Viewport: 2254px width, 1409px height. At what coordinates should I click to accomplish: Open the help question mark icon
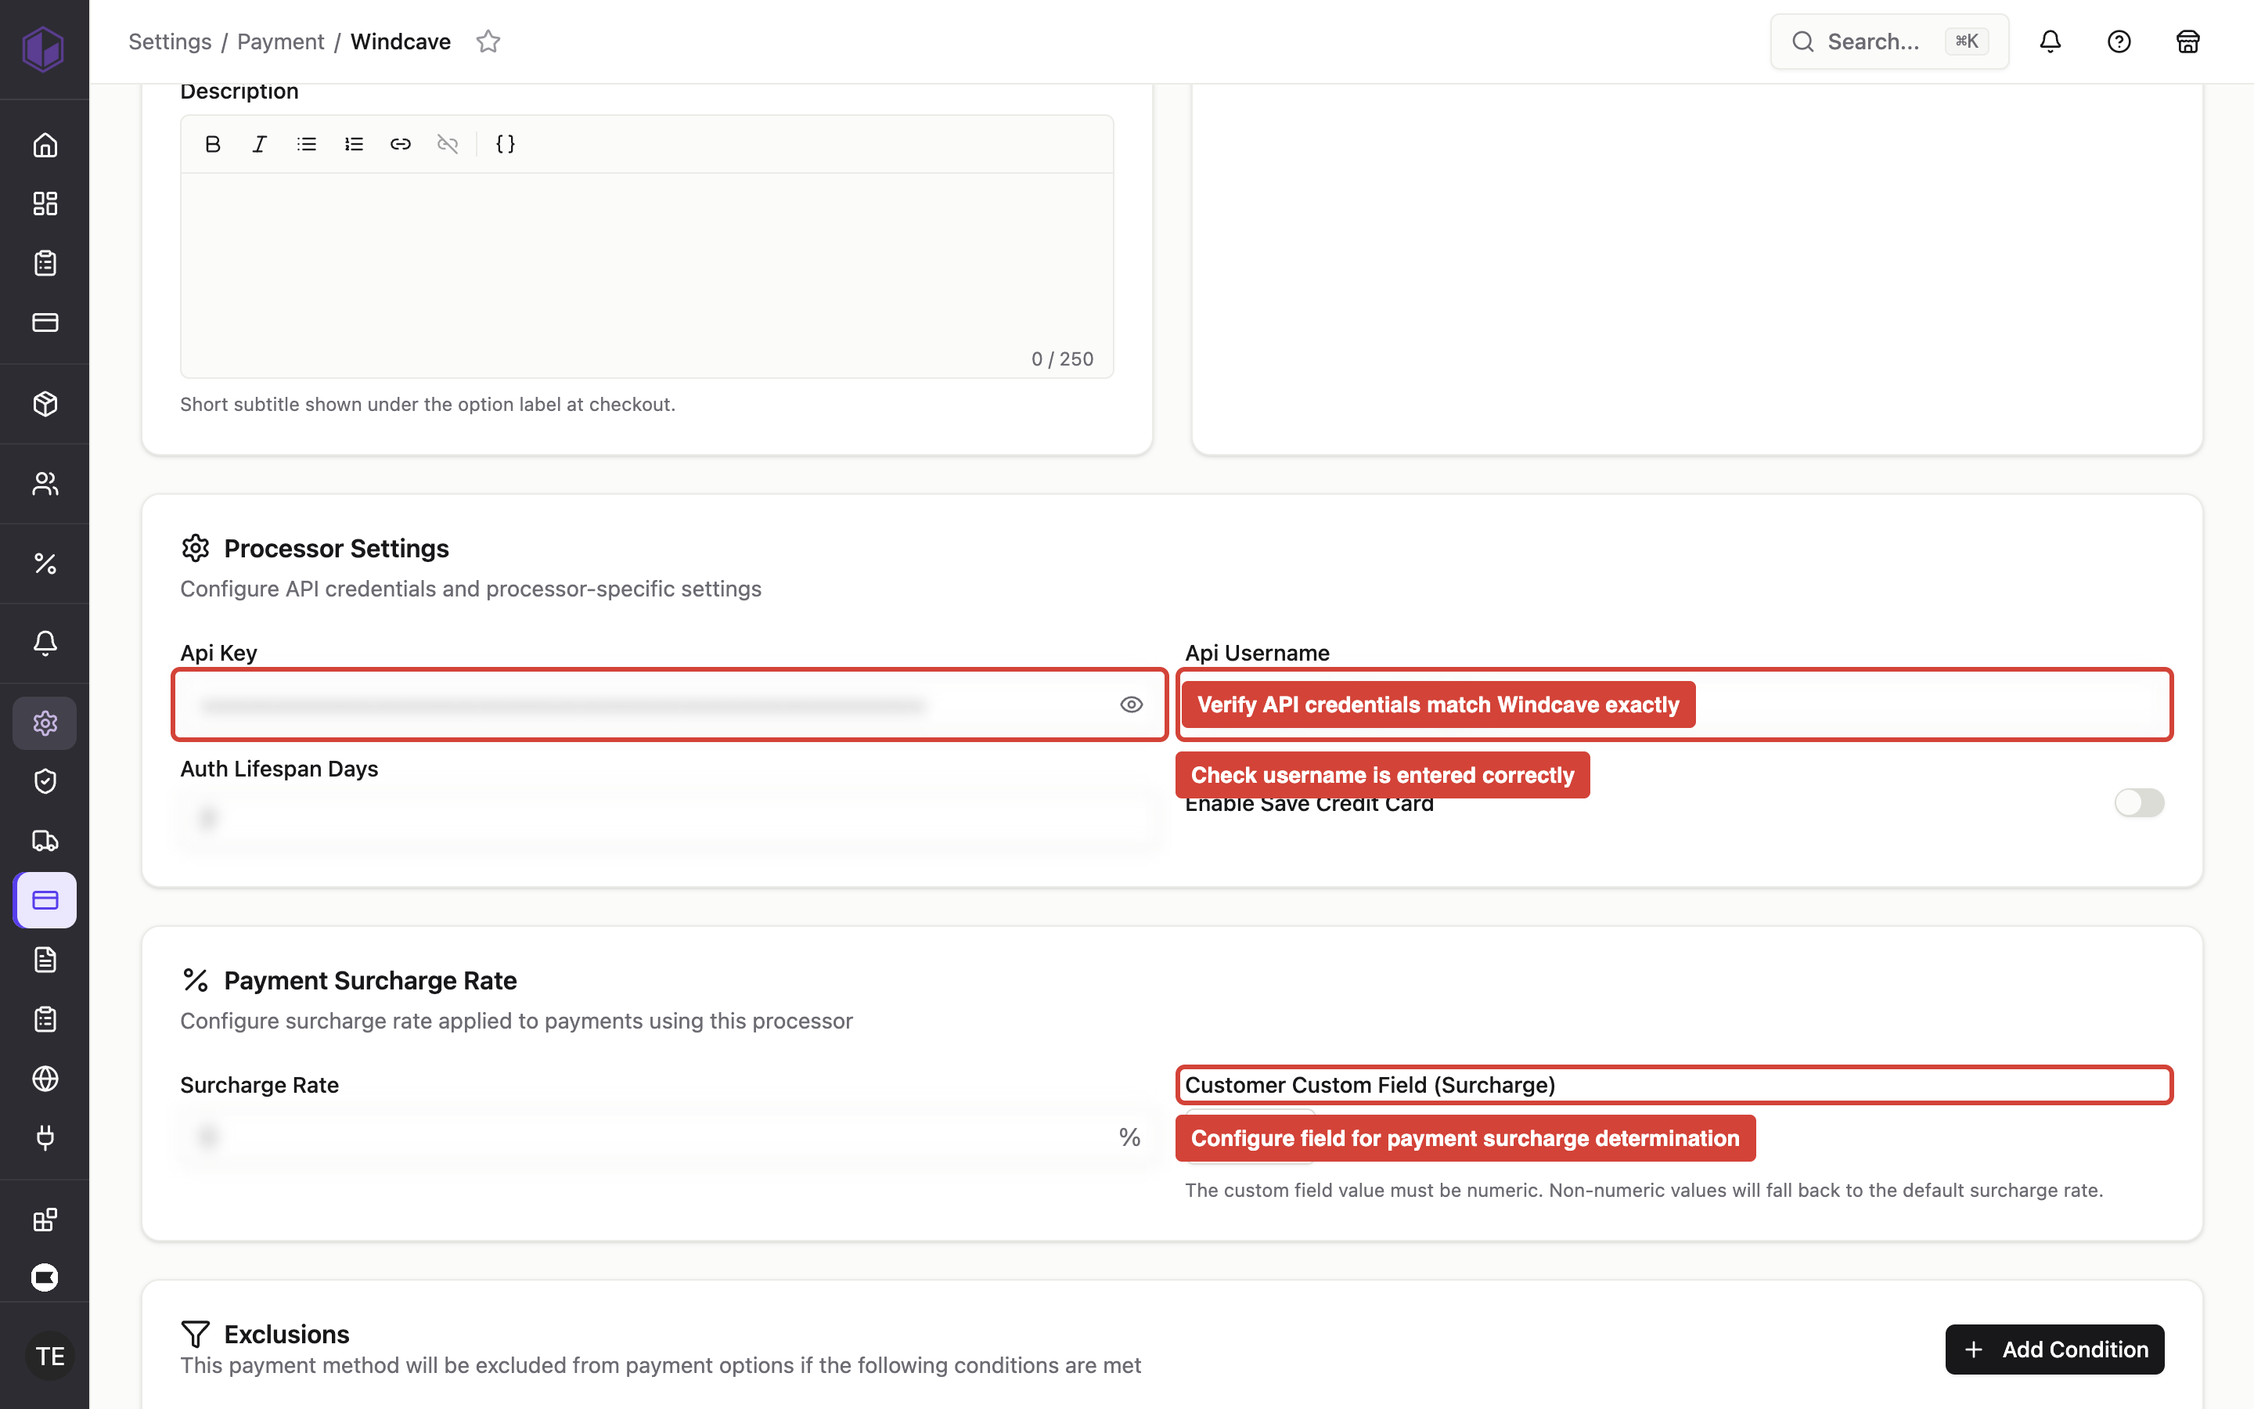coord(2119,41)
